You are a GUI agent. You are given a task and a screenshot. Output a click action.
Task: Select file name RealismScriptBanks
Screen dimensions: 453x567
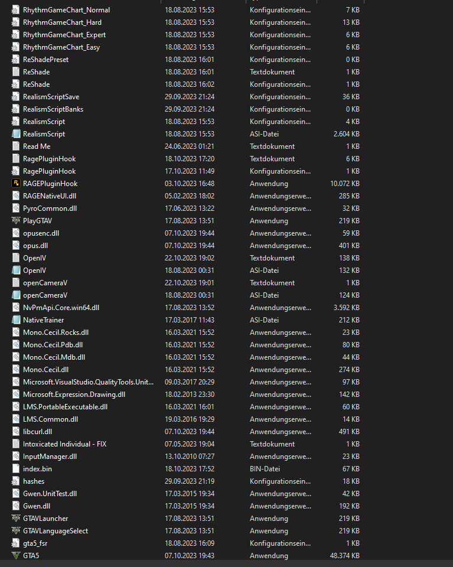click(x=53, y=109)
